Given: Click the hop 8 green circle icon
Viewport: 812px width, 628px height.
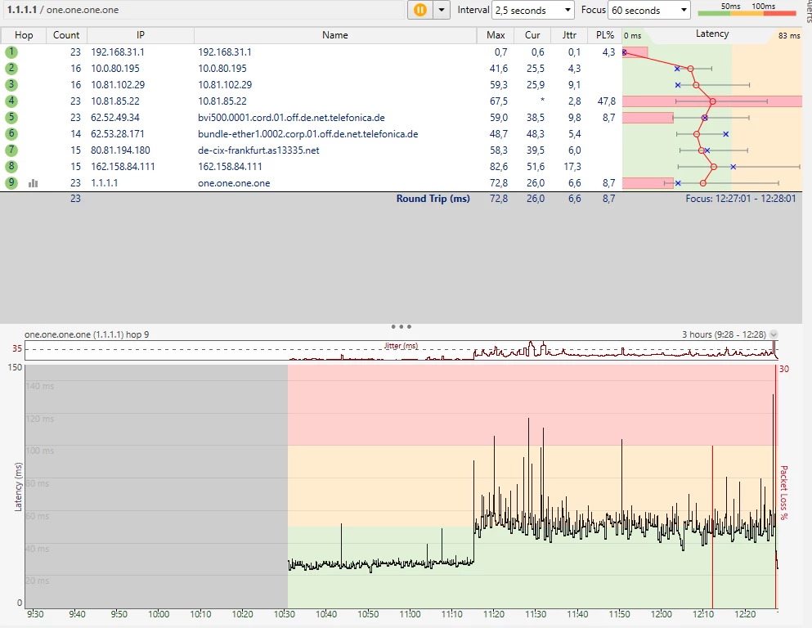Looking at the screenshot, I should (x=11, y=167).
